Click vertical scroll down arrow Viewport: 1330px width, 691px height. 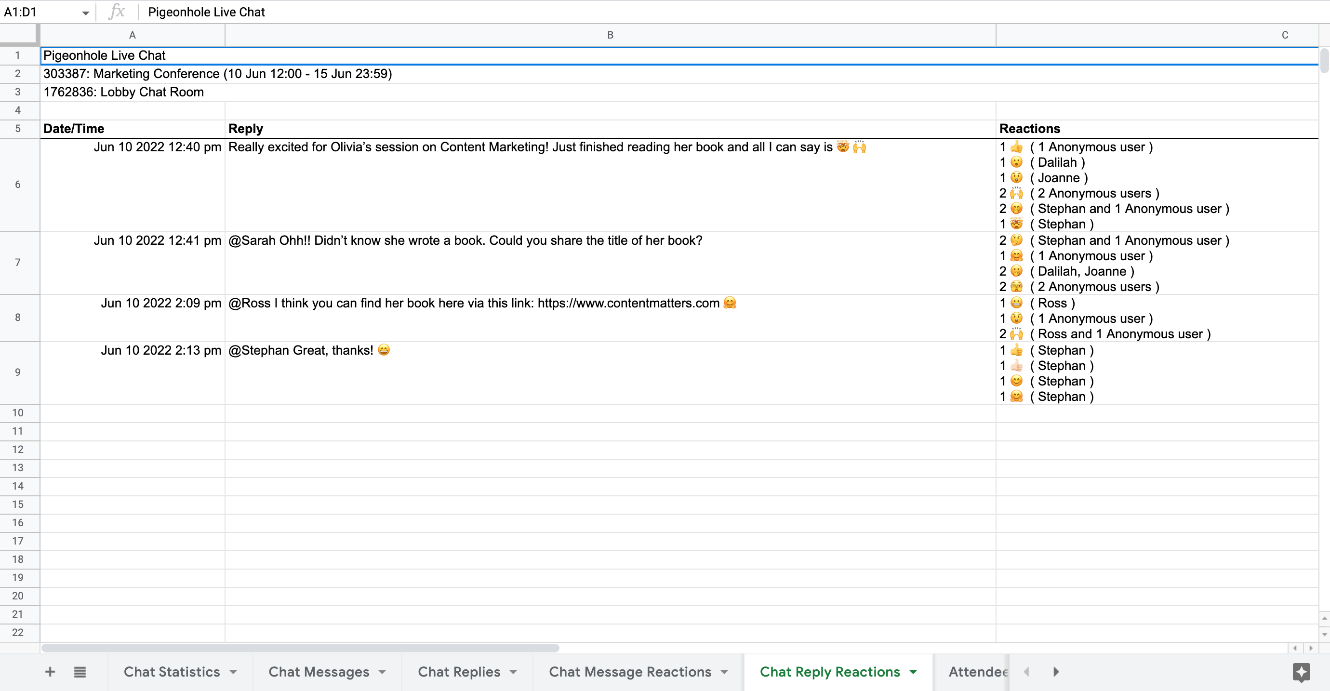click(x=1324, y=634)
